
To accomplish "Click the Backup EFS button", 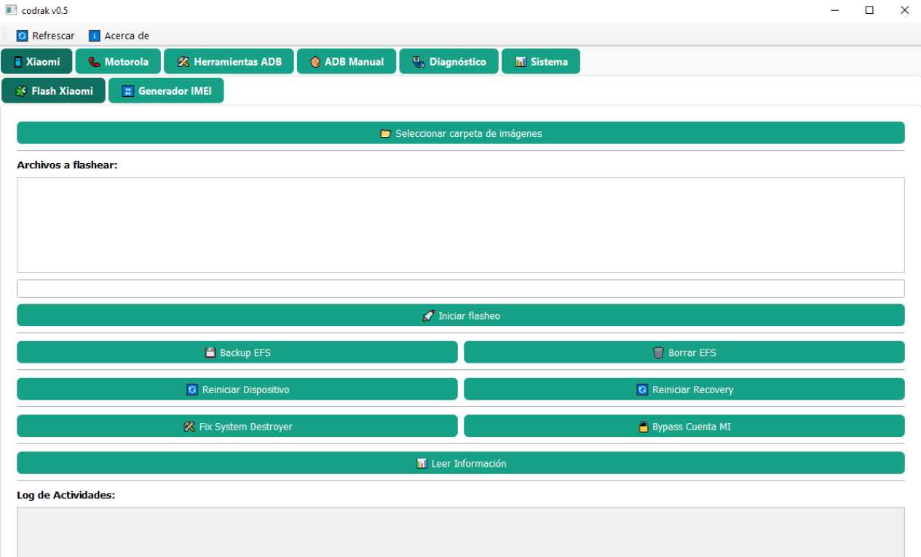I will coord(237,352).
